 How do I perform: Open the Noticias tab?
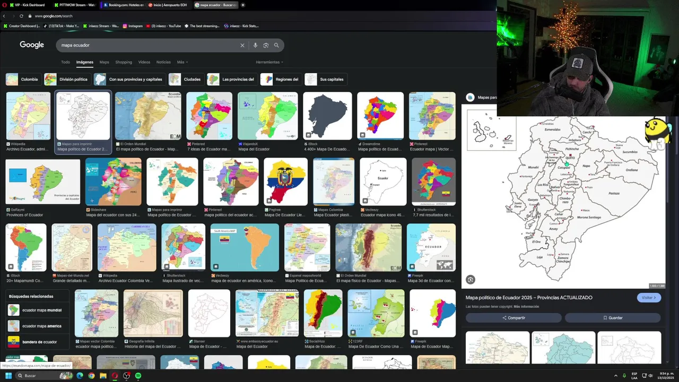163,62
